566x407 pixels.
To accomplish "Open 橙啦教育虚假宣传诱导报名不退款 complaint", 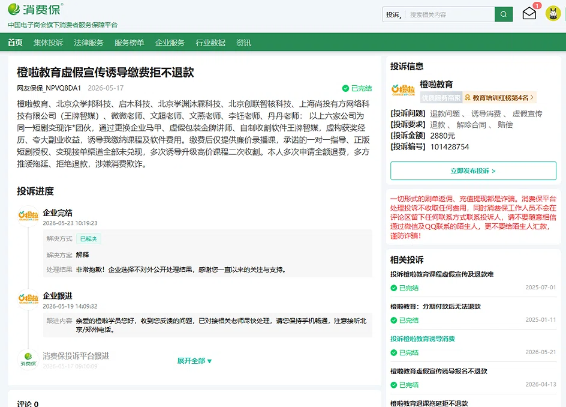I will [438, 371].
